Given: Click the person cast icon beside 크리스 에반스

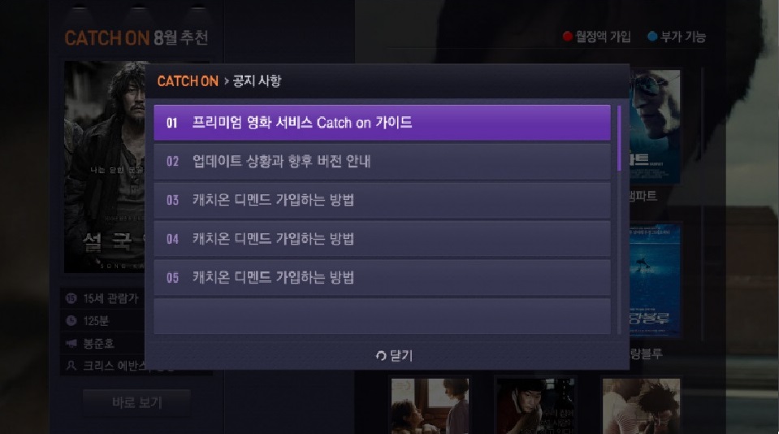Looking at the screenshot, I should [x=71, y=366].
